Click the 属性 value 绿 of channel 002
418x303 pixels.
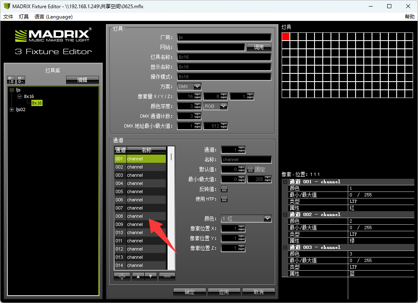352,241
